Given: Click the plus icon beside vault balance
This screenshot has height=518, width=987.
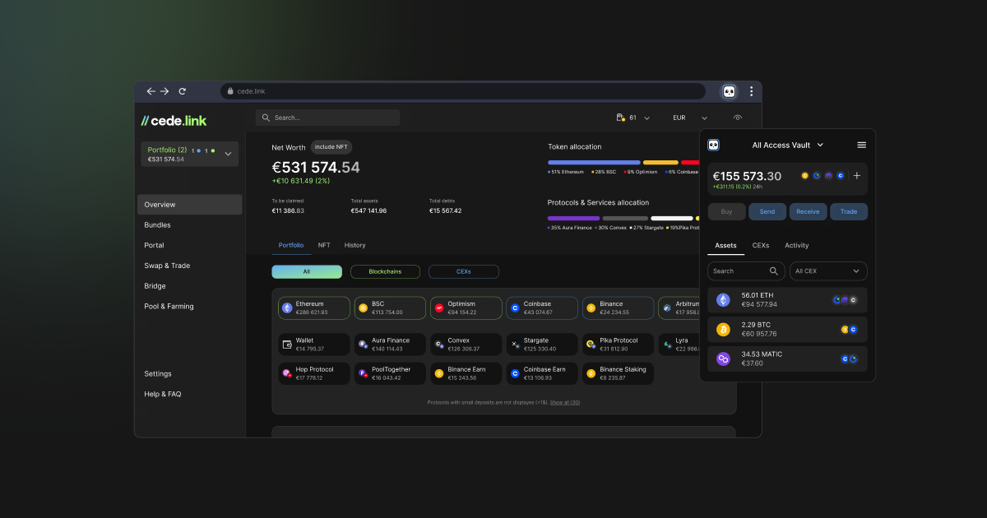Looking at the screenshot, I should click(856, 175).
